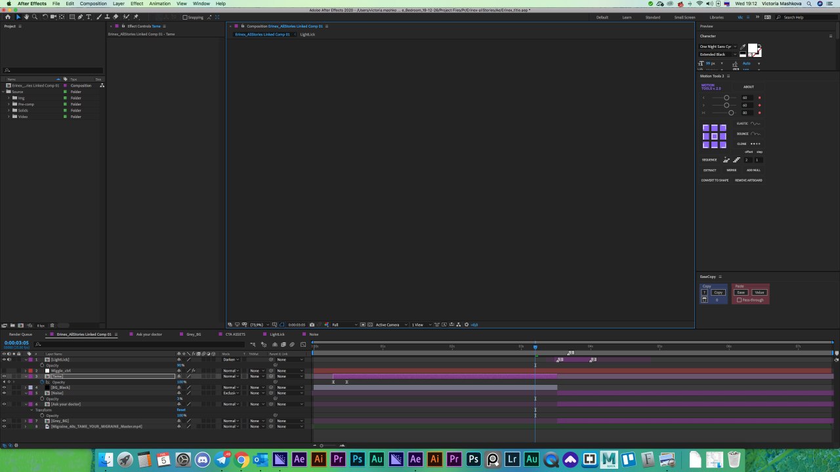Hide the Grey_BG layer eye

[x=4, y=421]
